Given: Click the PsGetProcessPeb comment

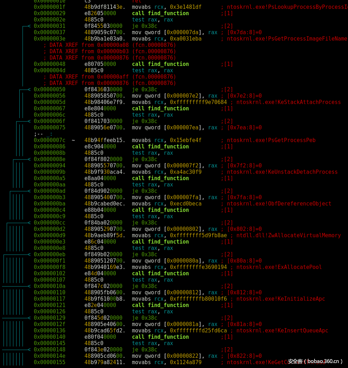Looking at the screenshot, I should tap(271, 140).
